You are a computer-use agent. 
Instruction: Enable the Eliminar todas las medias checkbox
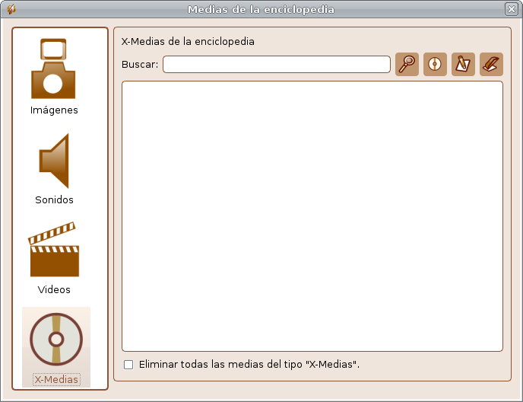[128, 365]
